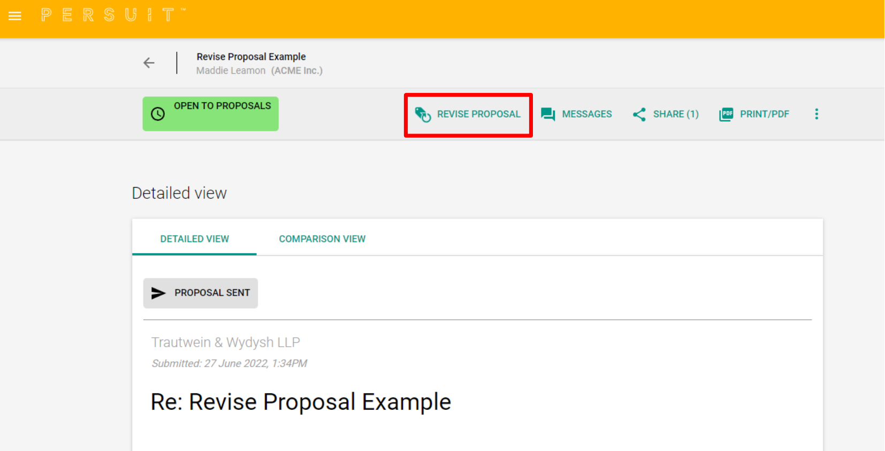Open the hamburger navigation menu
Image resolution: width=885 pixels, height=451 pixels.
click(x=15, y=16)
